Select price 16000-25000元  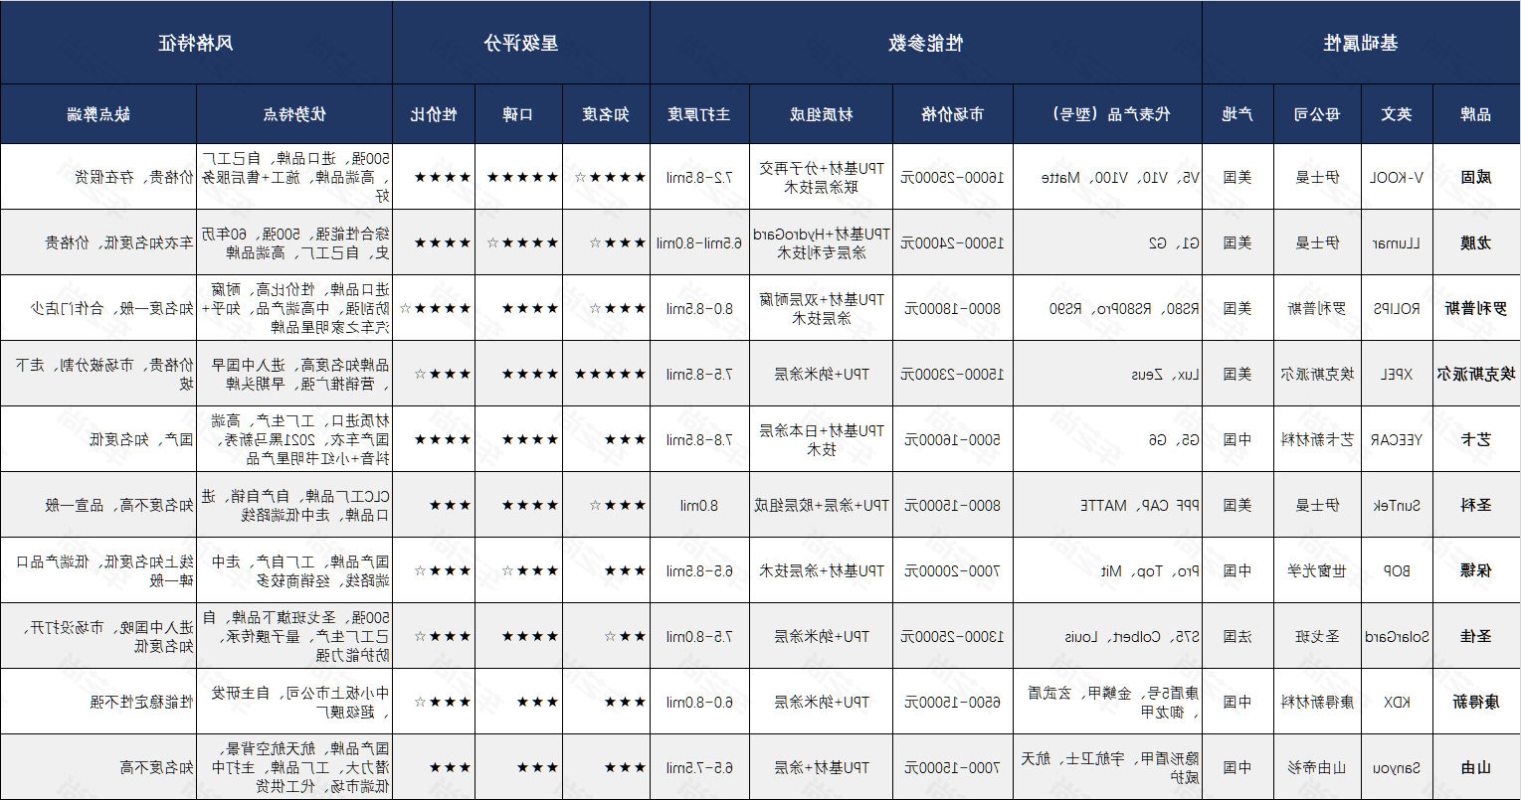click(x=953, y=177)
